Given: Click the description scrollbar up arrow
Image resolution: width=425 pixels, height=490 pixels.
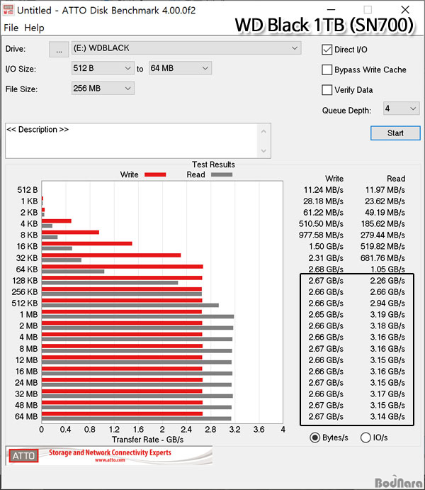Looking at the screenshot, I should pos(263,132).
